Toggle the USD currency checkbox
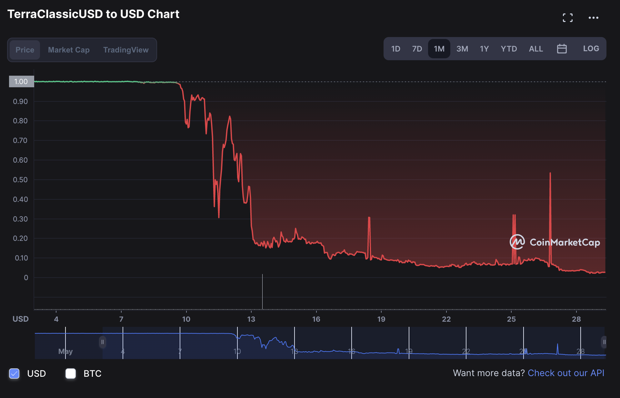 click(x=14, y=374)
